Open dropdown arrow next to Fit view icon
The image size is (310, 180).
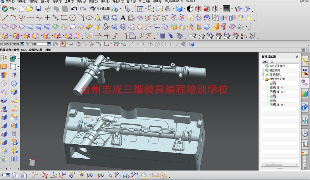click(146, 9)
